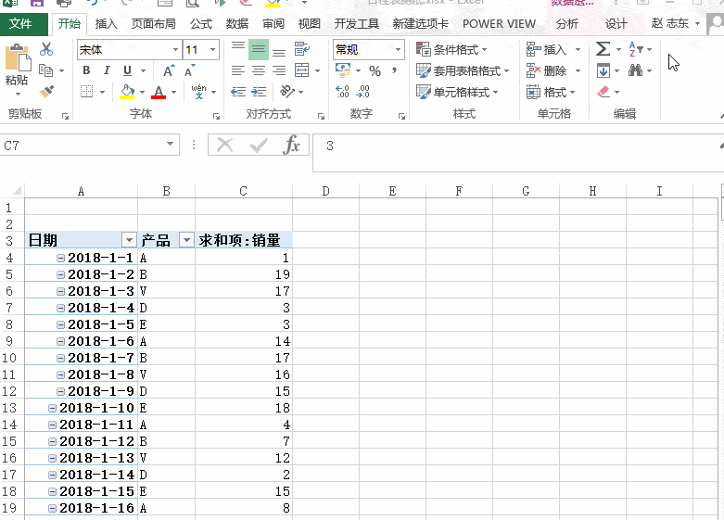Open 单元格样式 cell styles

click(457, 92)
